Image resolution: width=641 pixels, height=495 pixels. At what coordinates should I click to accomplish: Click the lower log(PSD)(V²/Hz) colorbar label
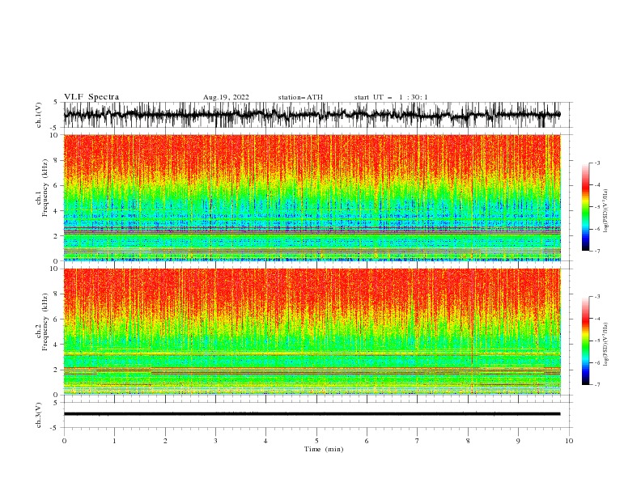(x=606, y=345)
